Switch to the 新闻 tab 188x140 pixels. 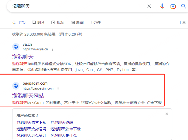tap(77, 22)
